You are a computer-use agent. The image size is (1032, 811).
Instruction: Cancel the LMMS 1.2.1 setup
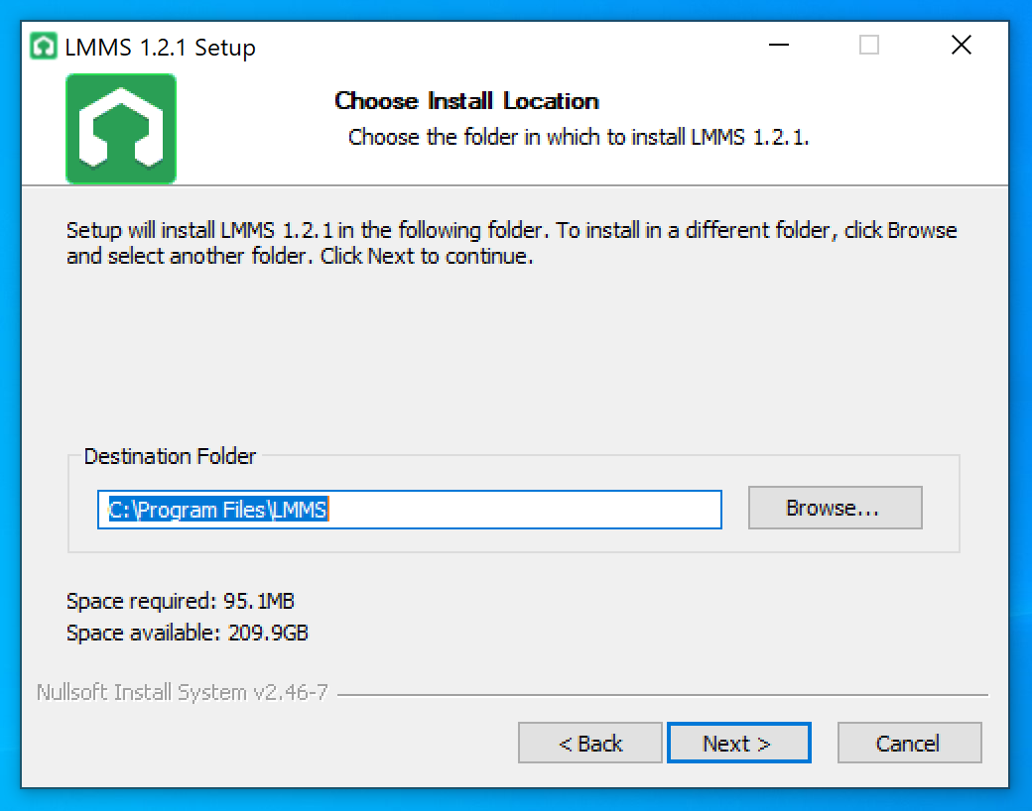[909, 743]
